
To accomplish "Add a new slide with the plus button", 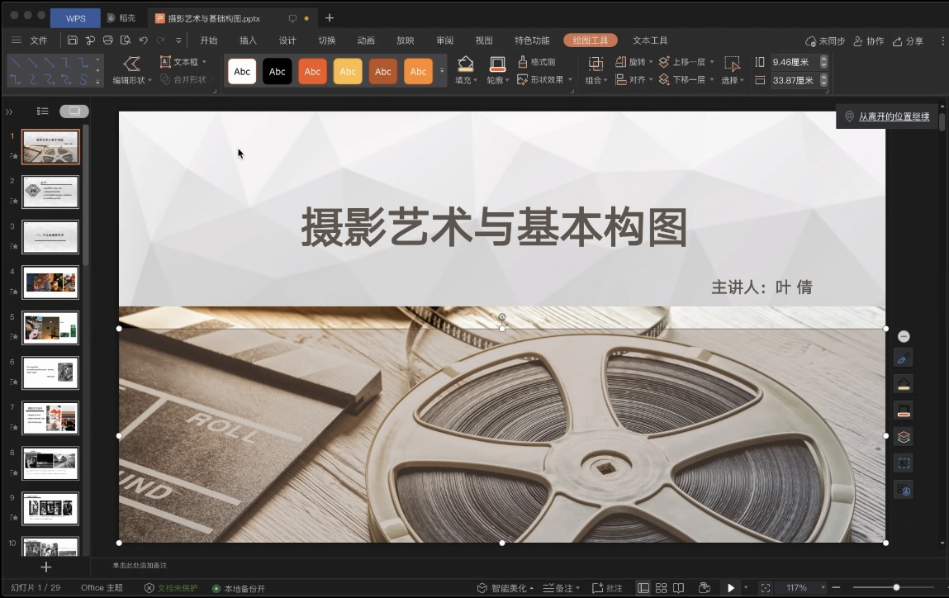I will pos(46,567).
